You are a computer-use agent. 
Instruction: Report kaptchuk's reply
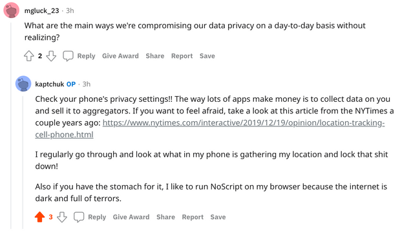coord(193,217)
